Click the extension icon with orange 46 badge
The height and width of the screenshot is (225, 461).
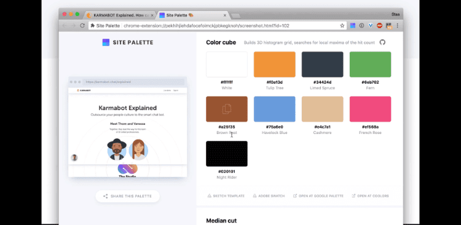click(x=388, y=26)
